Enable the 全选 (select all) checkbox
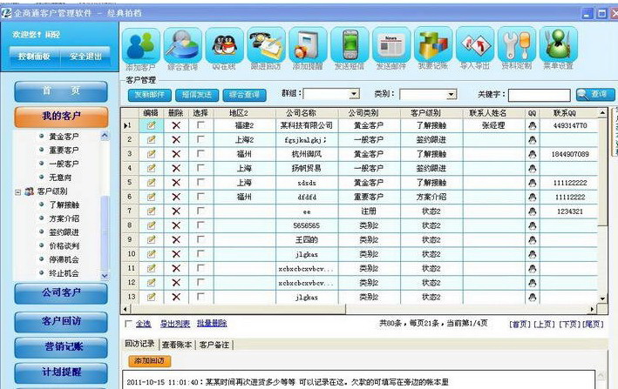 128,324
